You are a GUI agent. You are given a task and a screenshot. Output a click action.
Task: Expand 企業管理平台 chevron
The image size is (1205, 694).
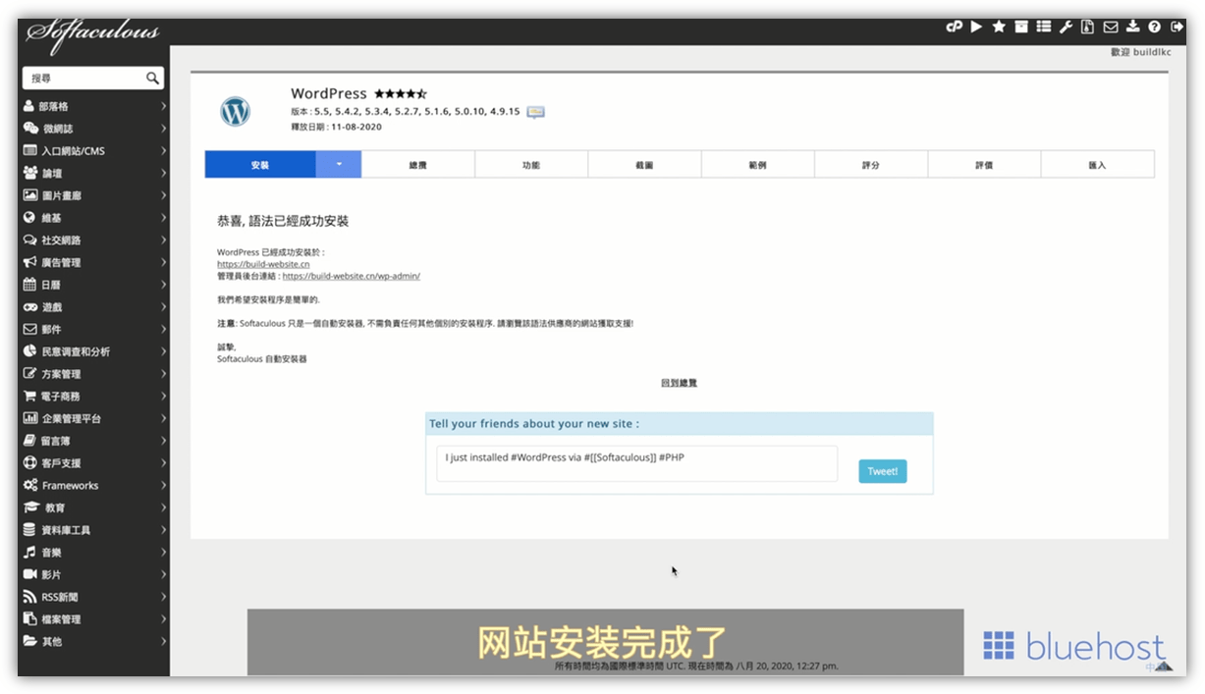click(x=163, y=418)
